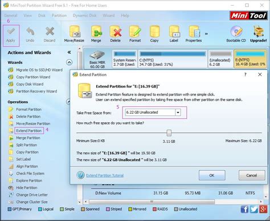Open the Help menu
The width and height of the screenshot is (270, 221).
125,15
